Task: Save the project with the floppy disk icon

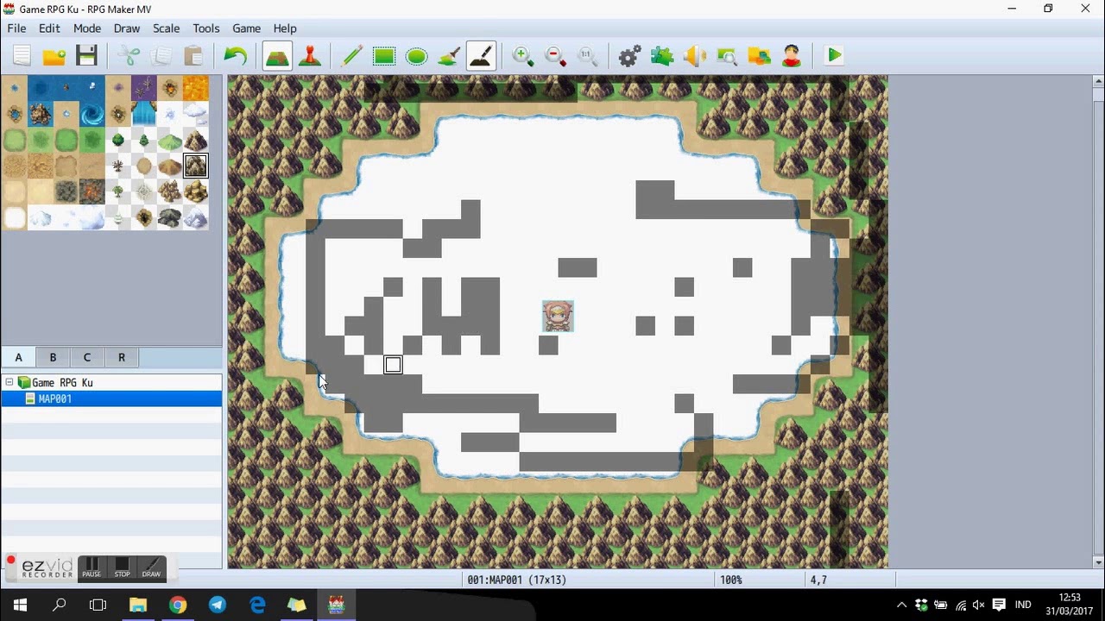Action: [86, 56]
